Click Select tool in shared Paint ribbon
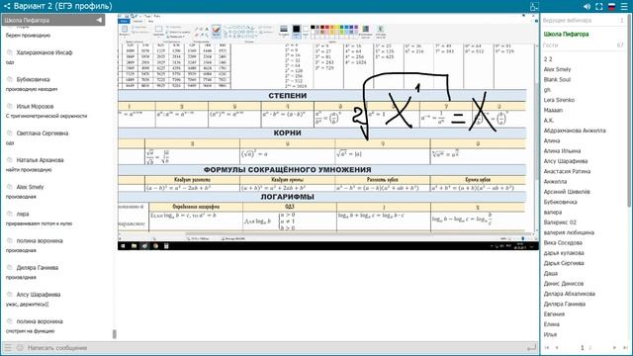The height and width of the screenshot is (356, 633). (x=158, y=31)
